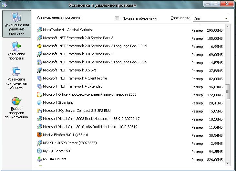Image resolution: width=236 pixels, height=171 pixels.
Task: Open 'Установка программ' in the sidebar
Action: point(16,51)
